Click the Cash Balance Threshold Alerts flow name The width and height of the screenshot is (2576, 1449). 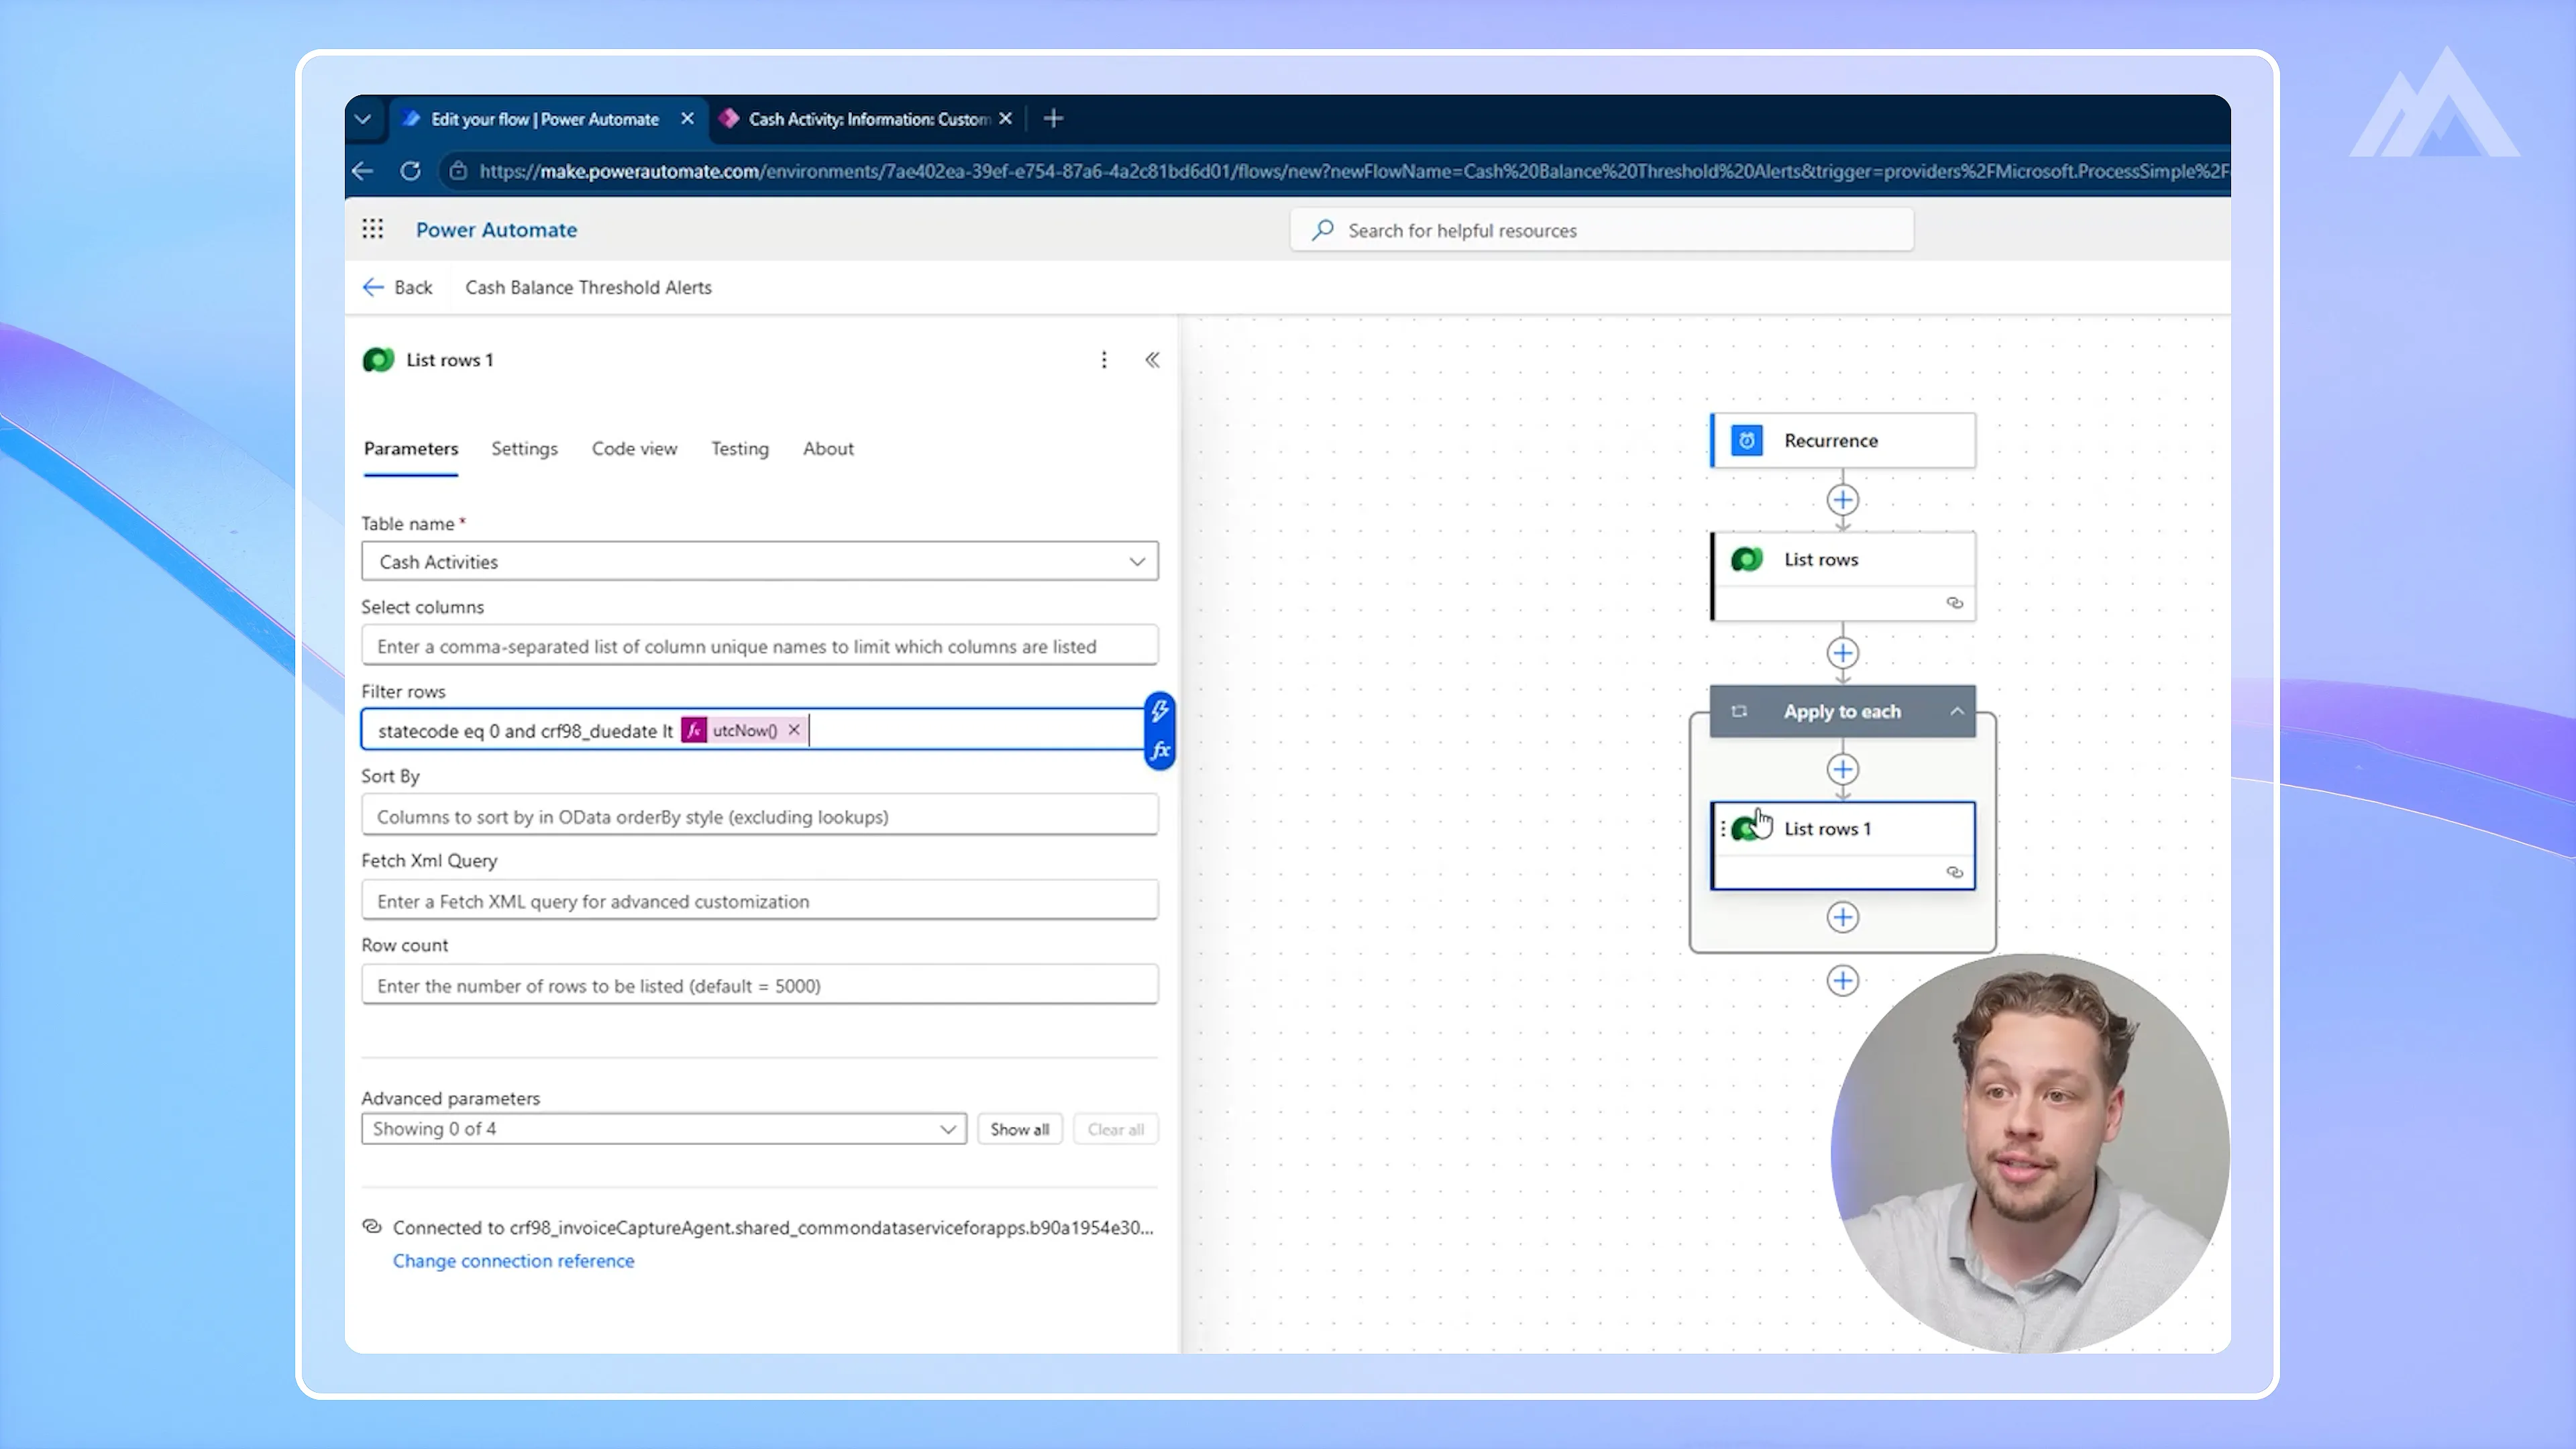588,288
